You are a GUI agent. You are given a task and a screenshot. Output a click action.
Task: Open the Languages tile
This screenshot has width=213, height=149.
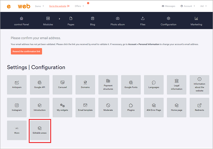pos(154,85)
